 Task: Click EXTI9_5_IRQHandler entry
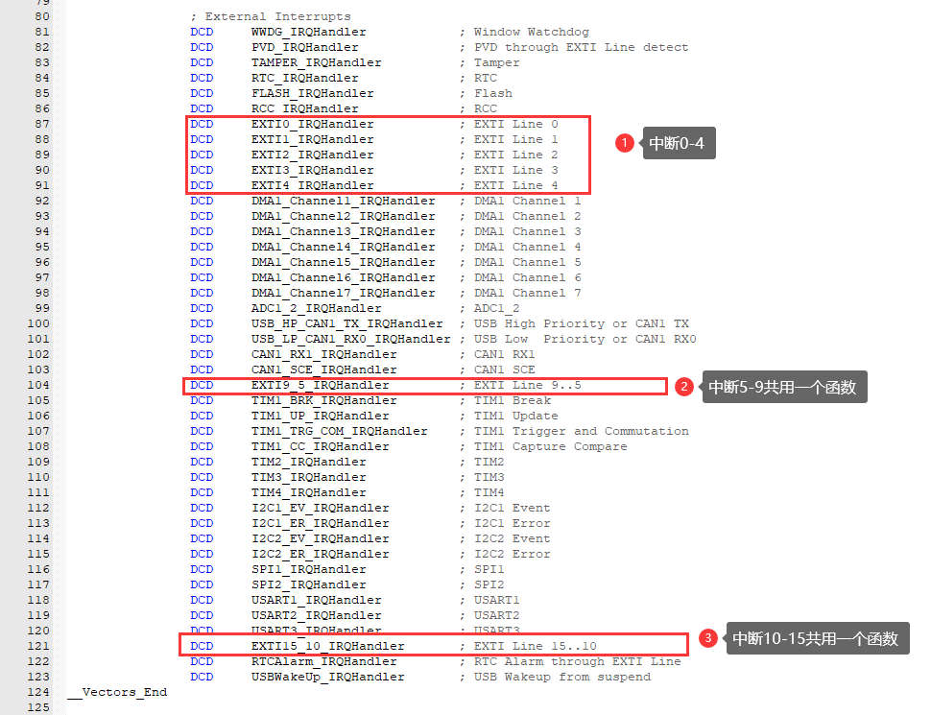click(320, 386)
